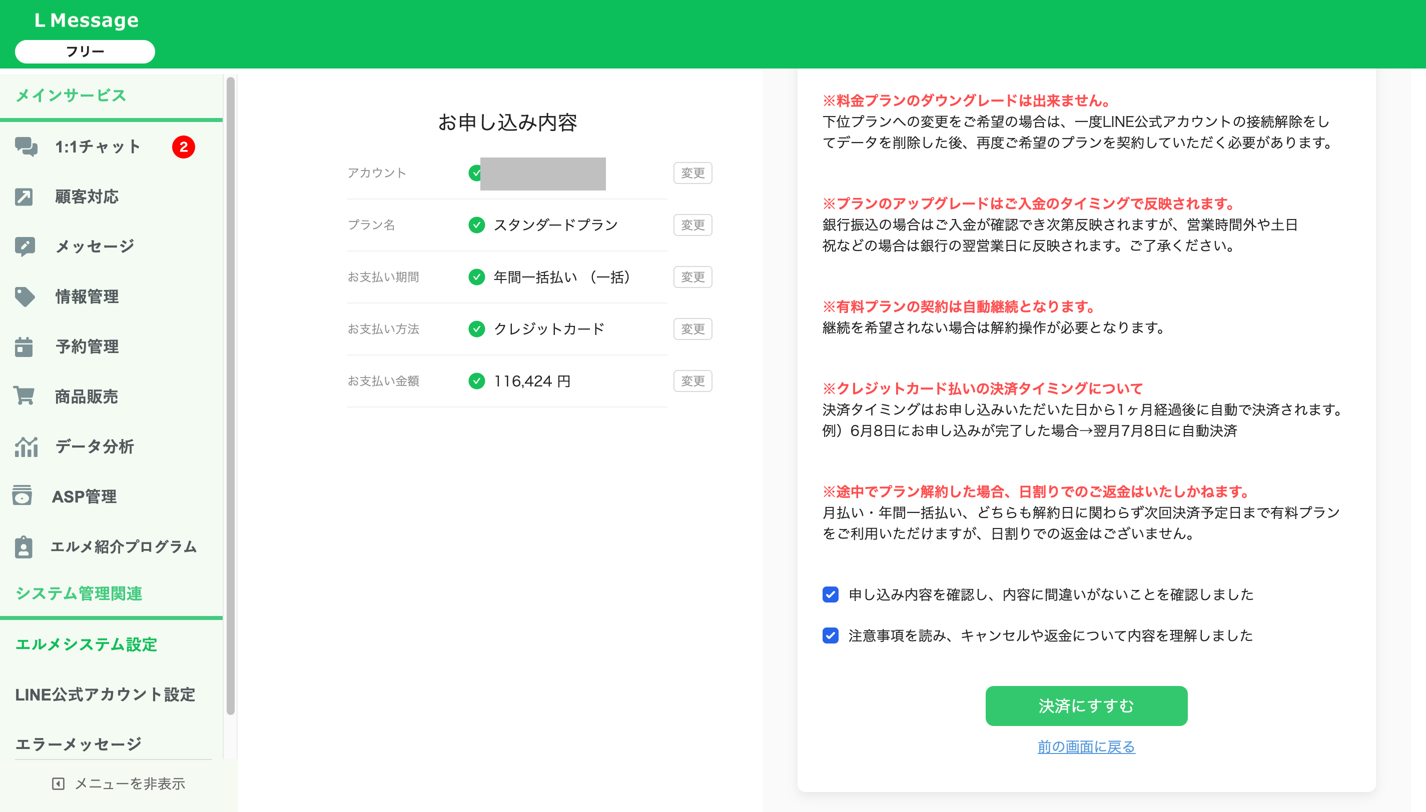
Task: Click 変更 for お支払い方法
Action: tap(692, 329)
